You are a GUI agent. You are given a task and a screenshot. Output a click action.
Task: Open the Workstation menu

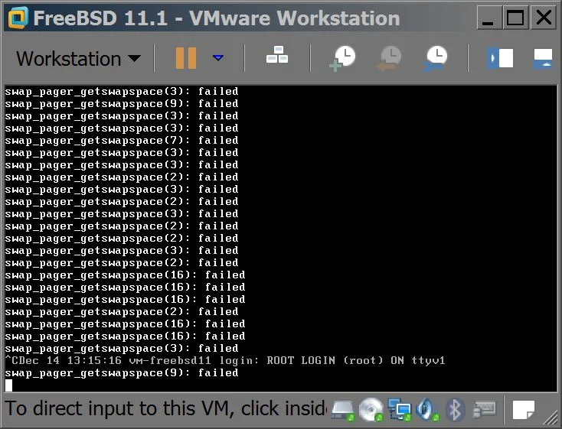(79, 58)
